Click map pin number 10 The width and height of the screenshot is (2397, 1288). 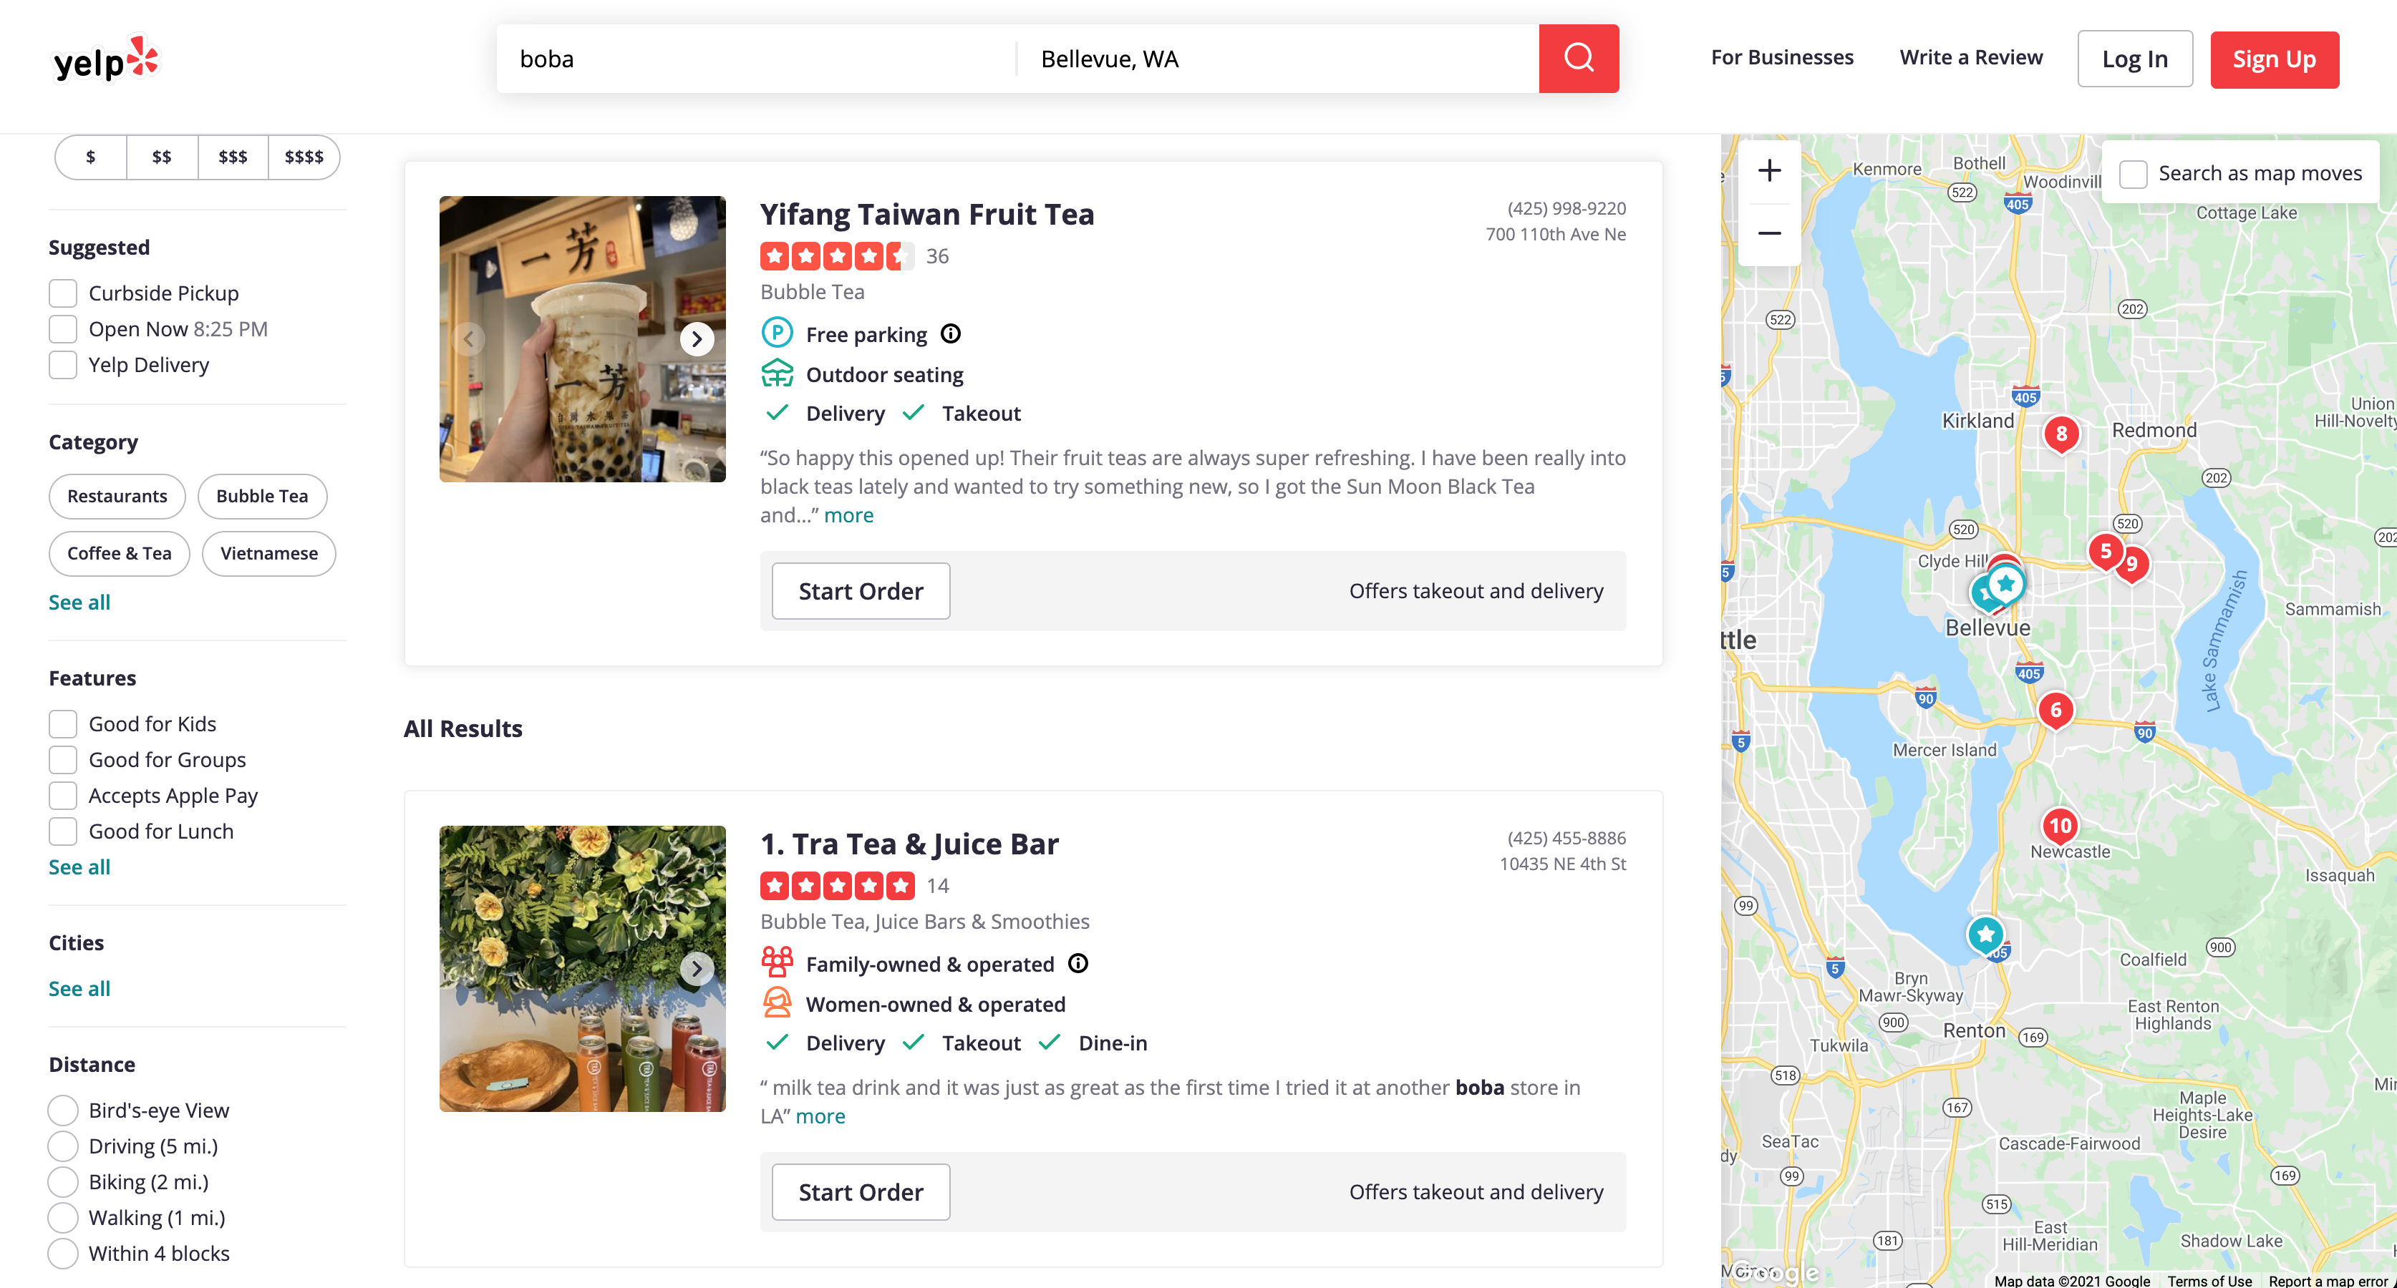tap(2061, 825)
